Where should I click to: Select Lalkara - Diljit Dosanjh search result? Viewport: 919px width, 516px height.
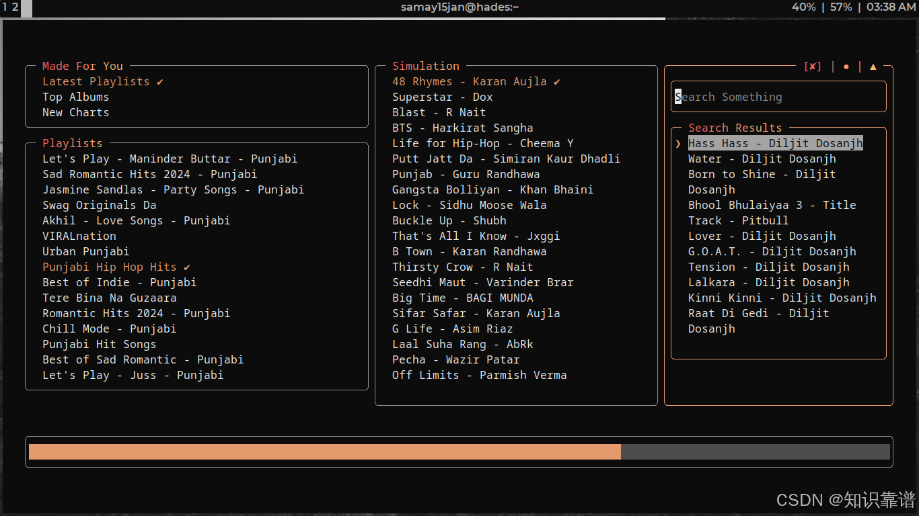[769, 282]
